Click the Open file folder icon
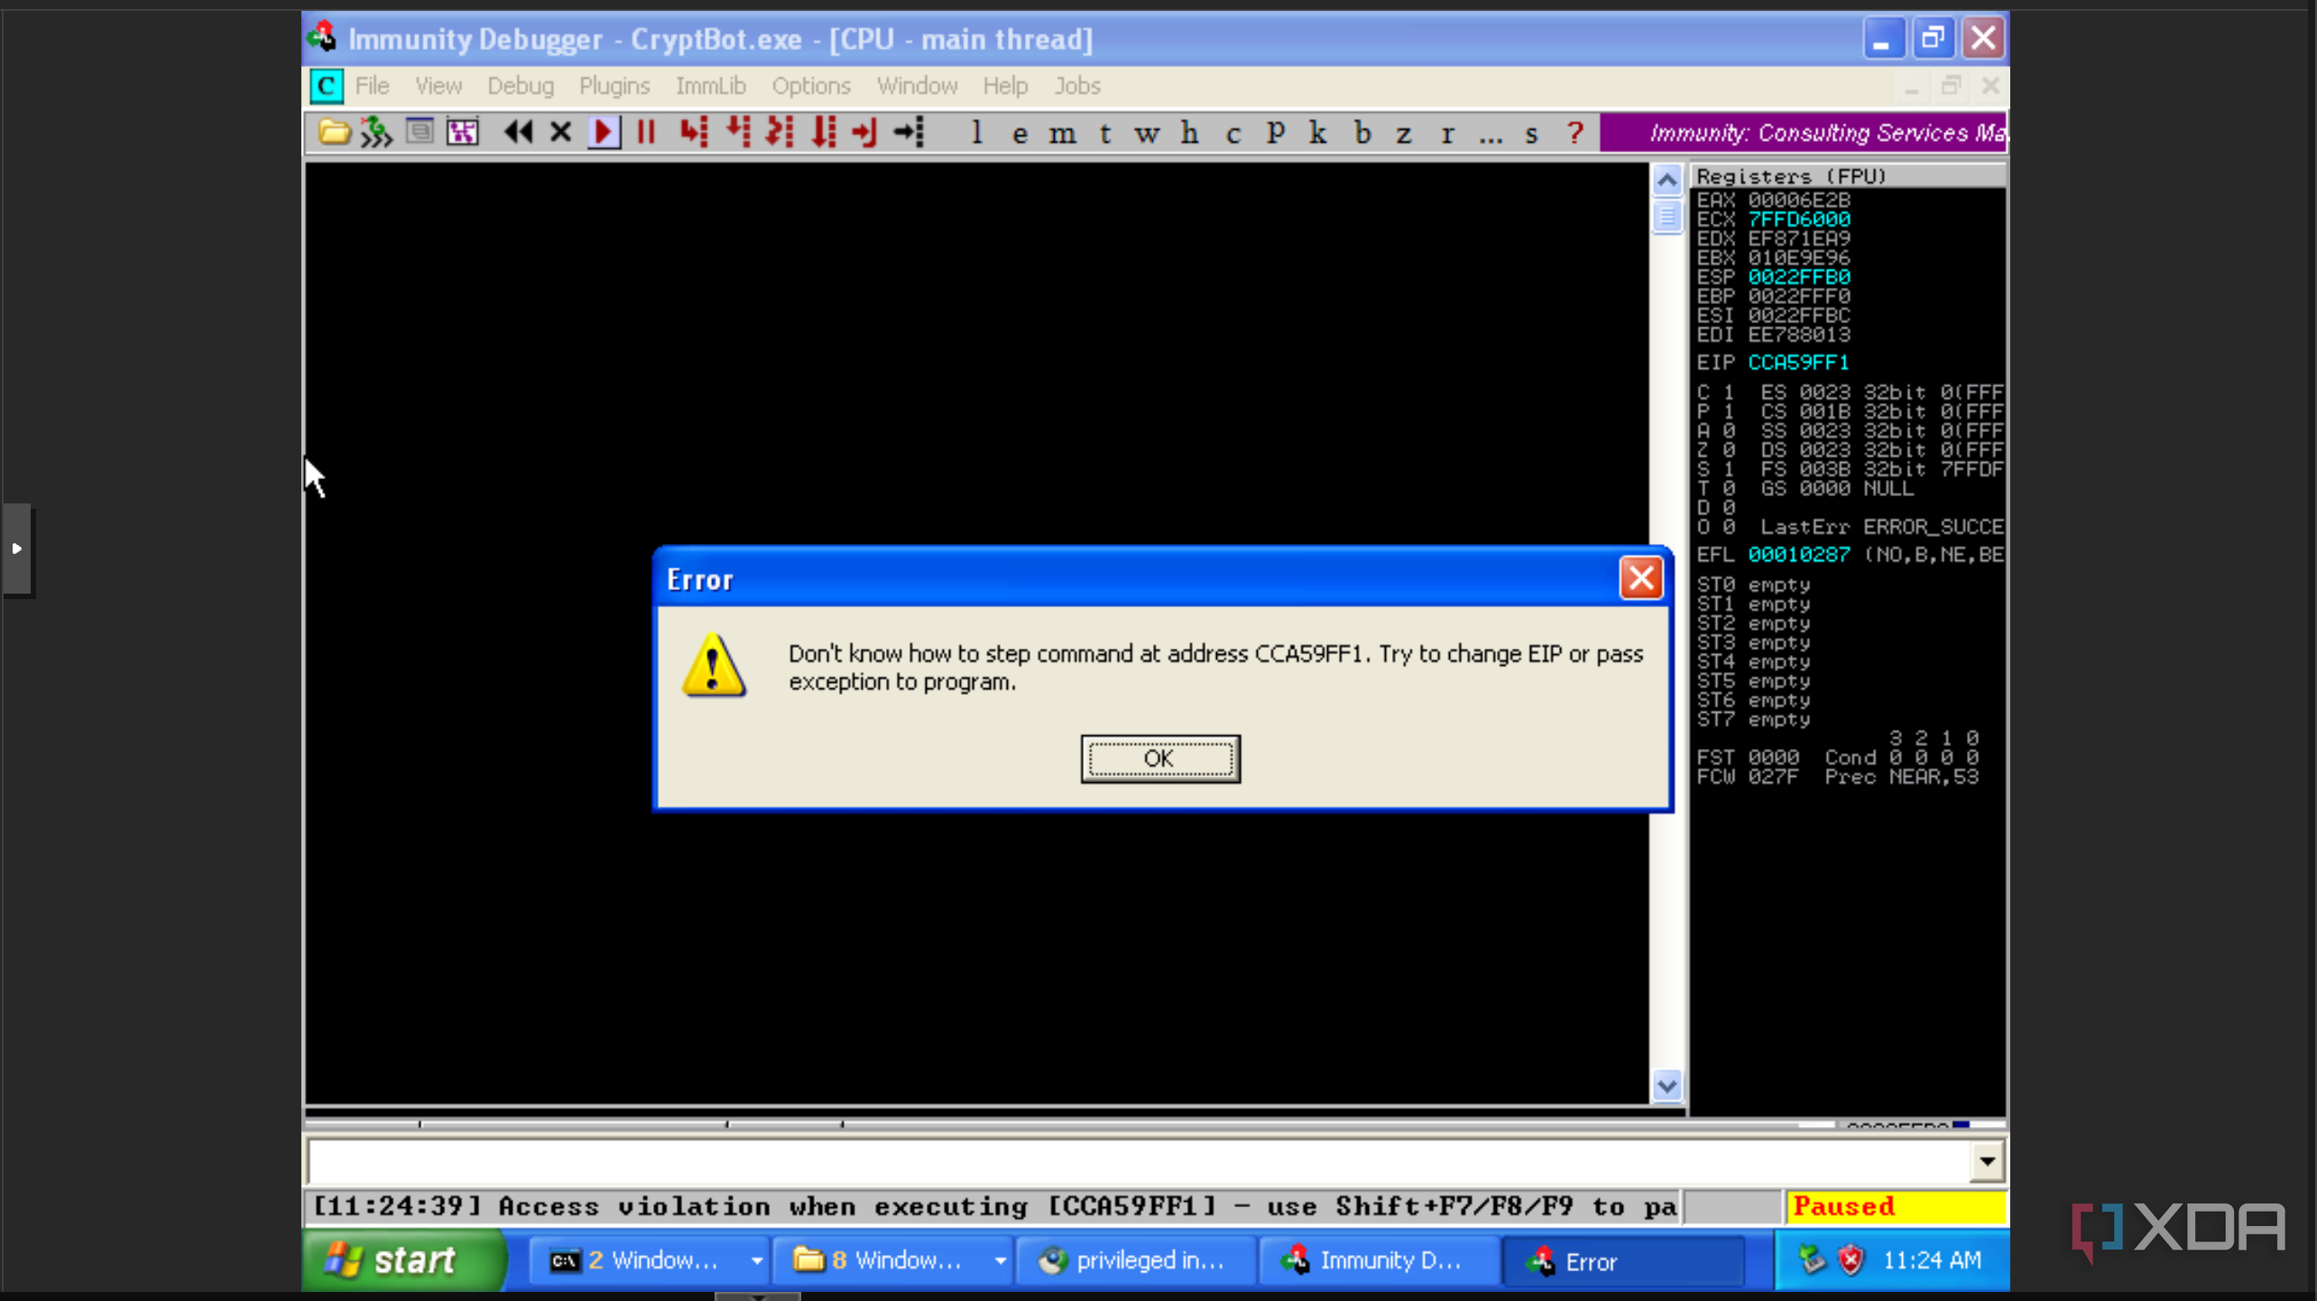Screen dimensions: 2317x1301 point(334,133)
